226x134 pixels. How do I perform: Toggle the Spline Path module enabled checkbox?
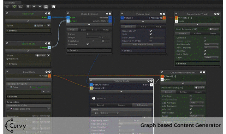[7, 13]
